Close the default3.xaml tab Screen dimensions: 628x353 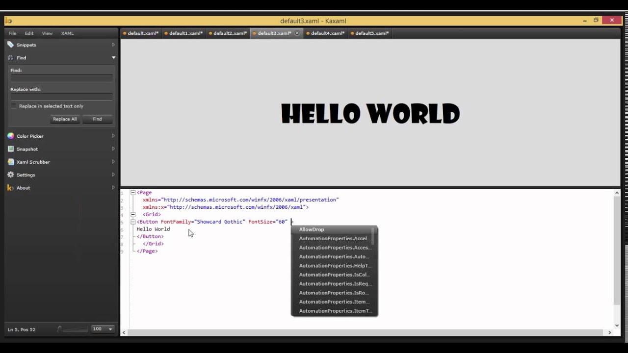coord(297,33)
